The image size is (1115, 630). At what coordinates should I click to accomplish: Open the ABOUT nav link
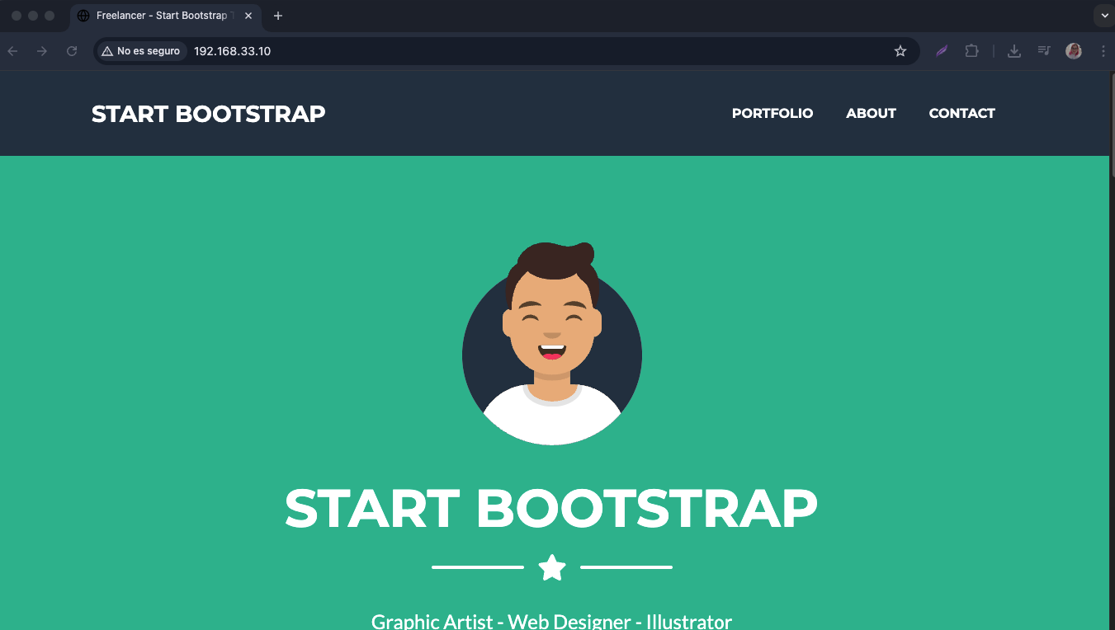point(871,113)
